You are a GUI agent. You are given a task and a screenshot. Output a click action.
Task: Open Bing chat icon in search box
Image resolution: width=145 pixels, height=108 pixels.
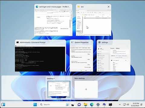point(67,104)
